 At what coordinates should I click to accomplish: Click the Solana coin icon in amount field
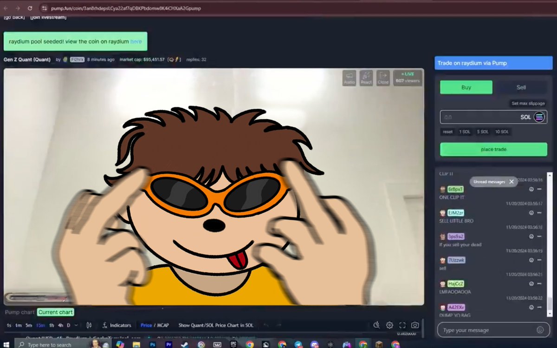[x=539, y=117]
